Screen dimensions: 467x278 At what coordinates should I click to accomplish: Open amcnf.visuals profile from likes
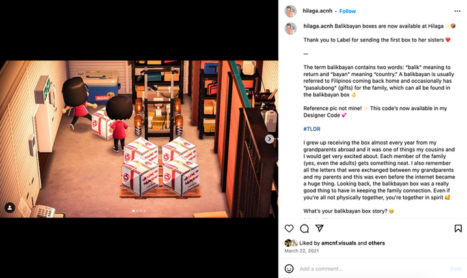coord(339,243)
